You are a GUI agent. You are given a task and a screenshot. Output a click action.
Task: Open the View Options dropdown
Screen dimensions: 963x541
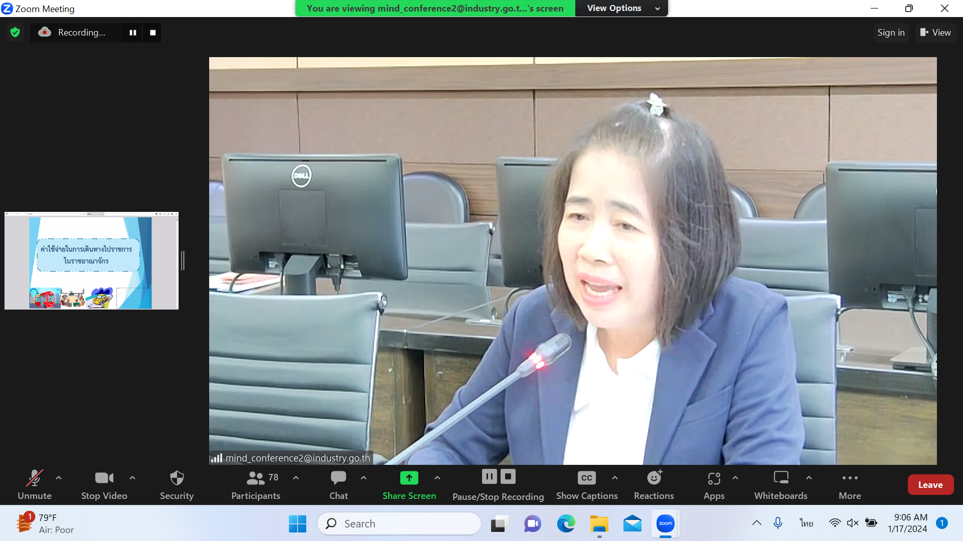622,9
